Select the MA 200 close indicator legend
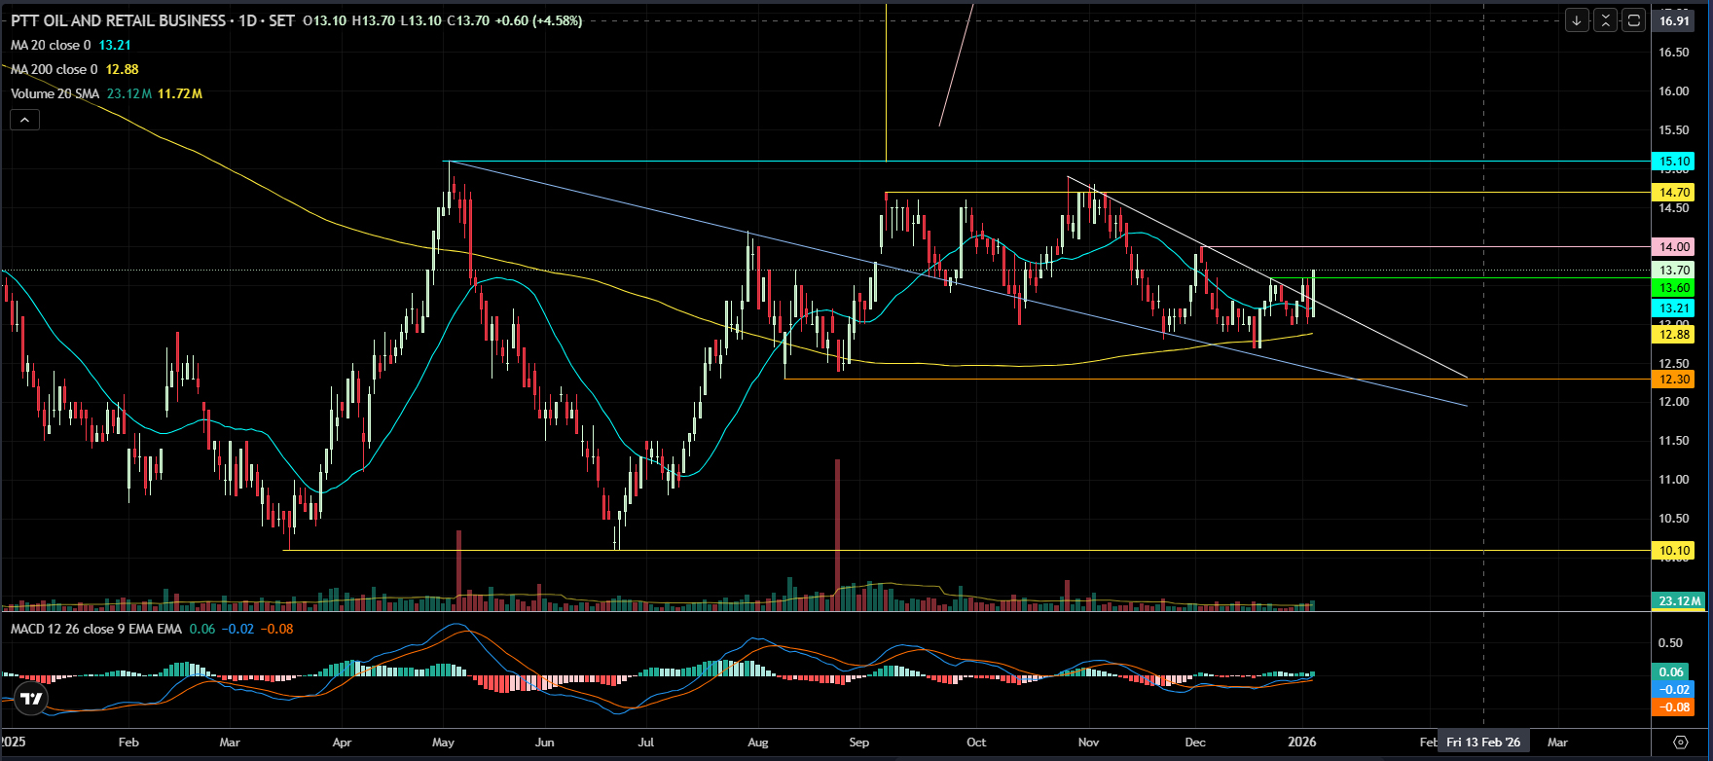 pyautogui.click(x=55, y=69)
